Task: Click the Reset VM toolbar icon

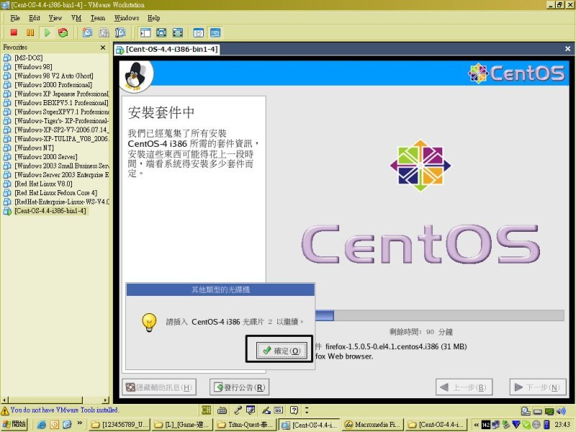Action: [63, 32]
